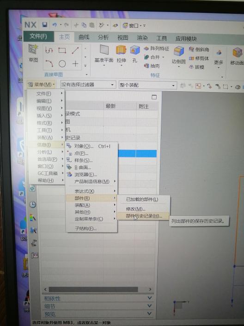Open 插入(S) in the menu list
Image resolution: width=244 pixels, height=326 pixels.
click(47, 116)
